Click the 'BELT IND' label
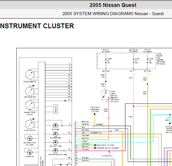The height and width of the screenshot is (166, 172). pos(55,129)
